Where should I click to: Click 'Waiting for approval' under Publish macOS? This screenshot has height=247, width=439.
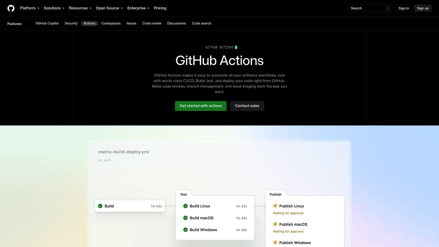click(x=288, y=231)
